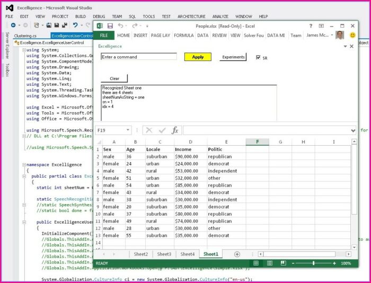This screenshot has height=283, width=371.
Task: Click the Visual Studio New Project icon
Action: pos(37,25)
